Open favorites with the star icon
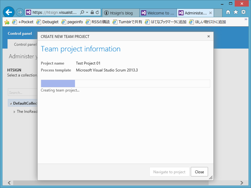Screen dimensions: 251x188 coord(236,12)
